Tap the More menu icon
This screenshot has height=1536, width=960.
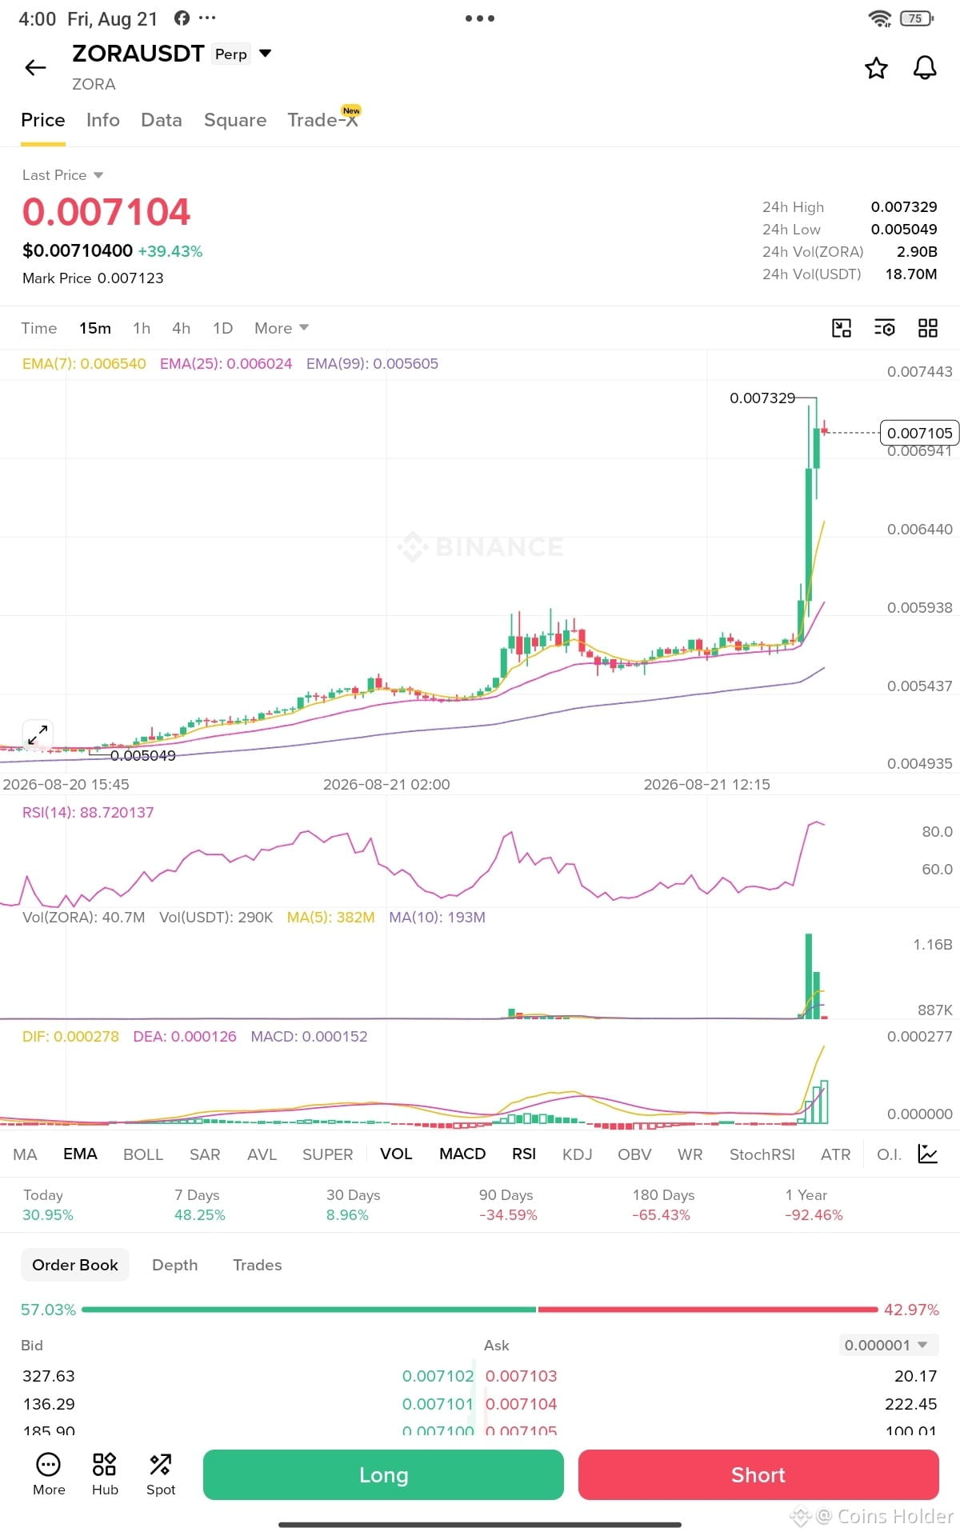coord(49,1474)
